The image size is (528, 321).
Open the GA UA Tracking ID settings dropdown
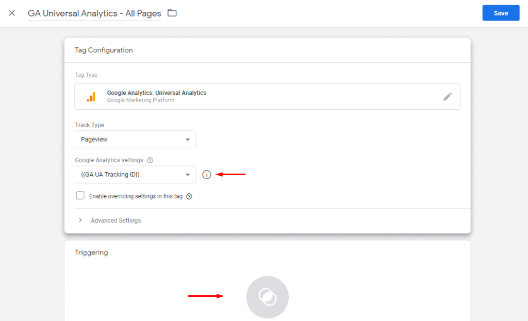(x=136, y=175)
